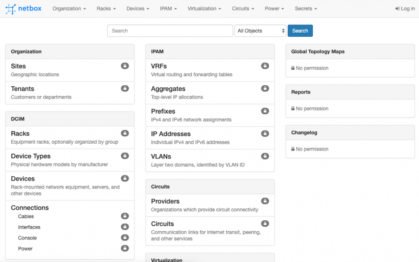Click the Log in link

[x=405, y=9]
